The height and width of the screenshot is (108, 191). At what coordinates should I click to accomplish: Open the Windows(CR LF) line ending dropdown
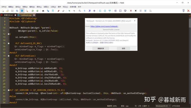[163, 106]
